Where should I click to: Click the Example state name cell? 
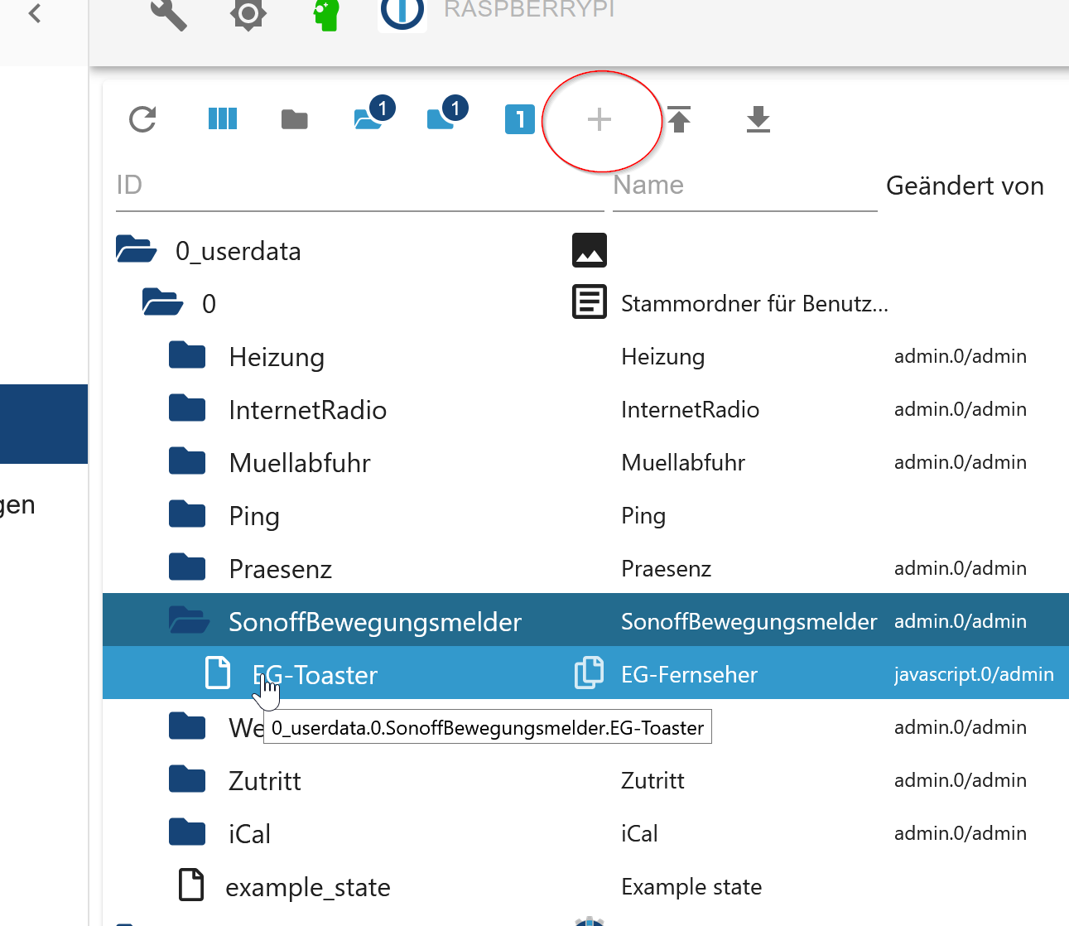click(691, 886)
